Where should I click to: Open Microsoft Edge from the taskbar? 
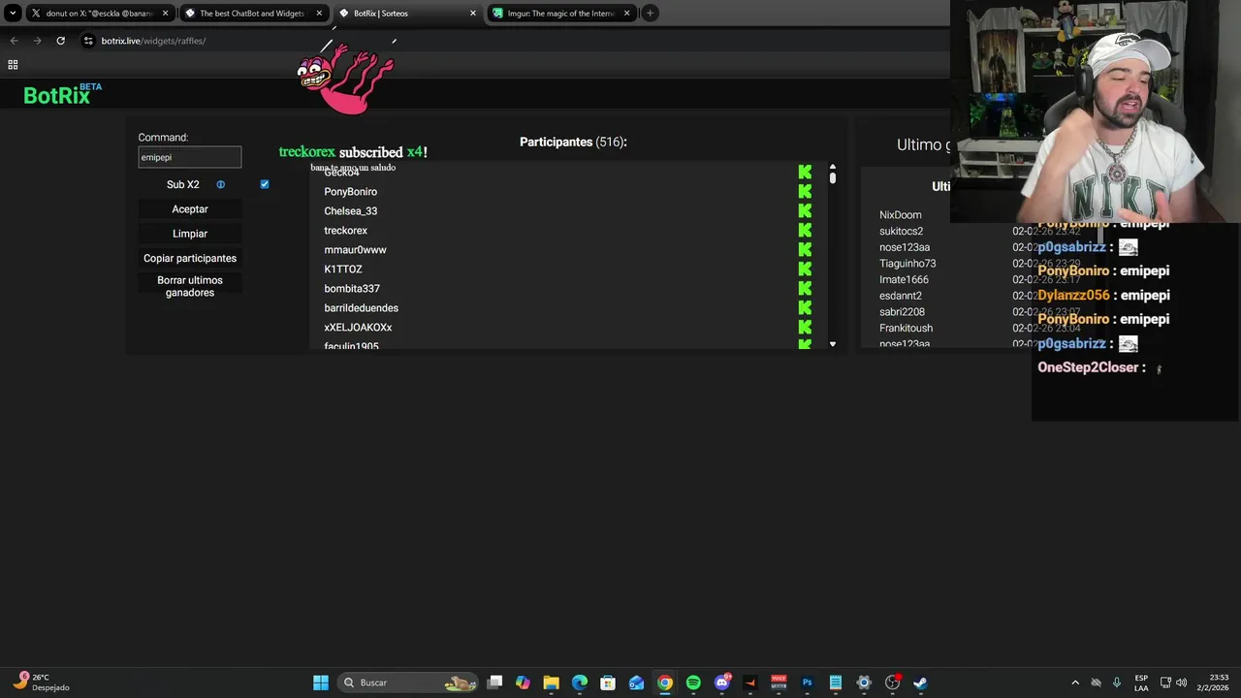(580, 682)
